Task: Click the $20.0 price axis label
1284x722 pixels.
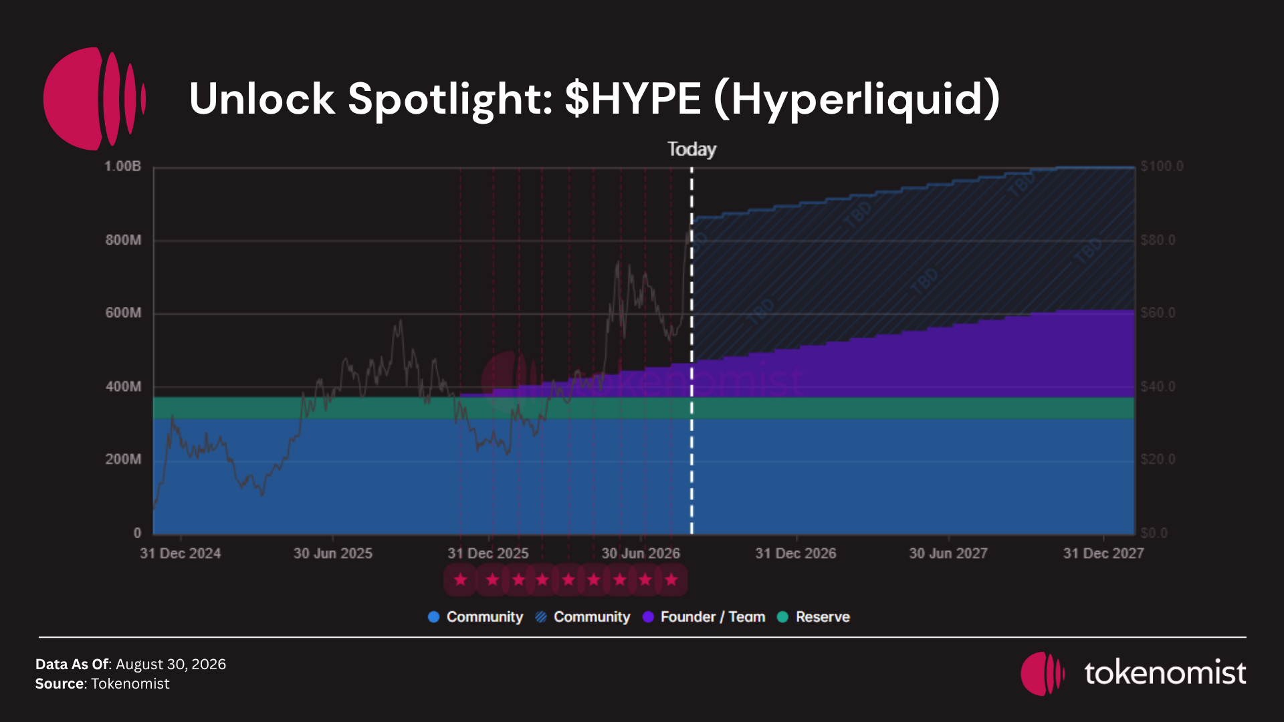Action: tap(1158, 459)
